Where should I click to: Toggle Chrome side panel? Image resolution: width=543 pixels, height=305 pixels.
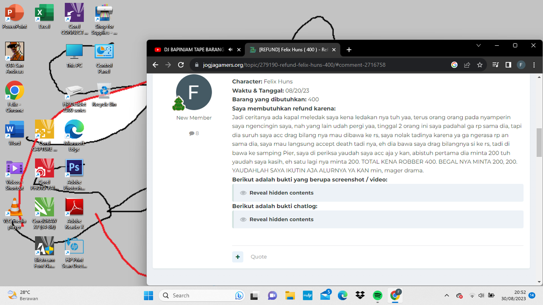pos(508,65)
